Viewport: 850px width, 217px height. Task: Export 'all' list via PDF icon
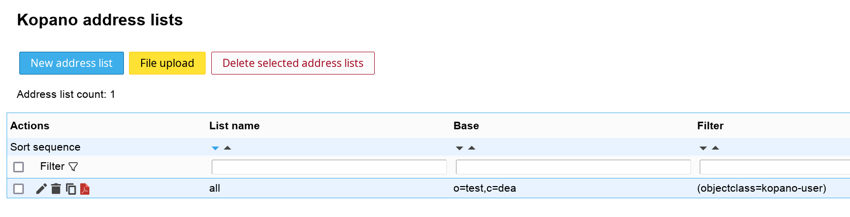85,189
